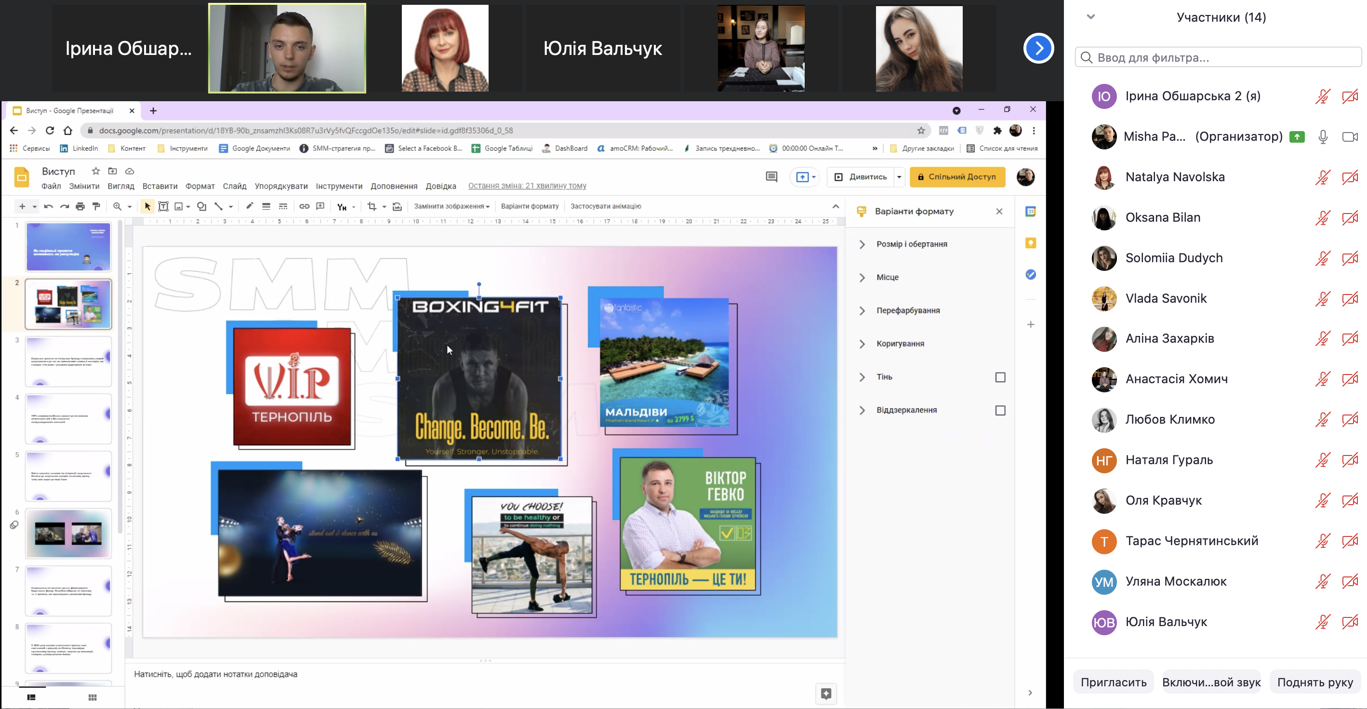Toggle Юлія Вальчук muted microphone icon
The height and width of the screenshot is (709, 1367).
point(1323,622)
